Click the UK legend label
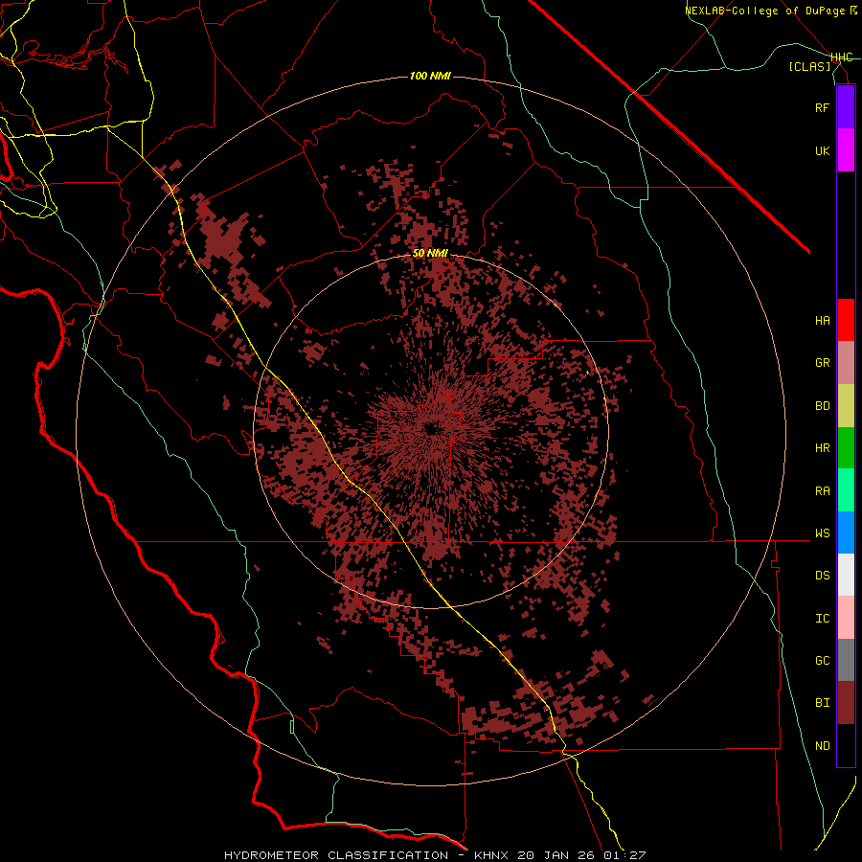 (823, 150)
